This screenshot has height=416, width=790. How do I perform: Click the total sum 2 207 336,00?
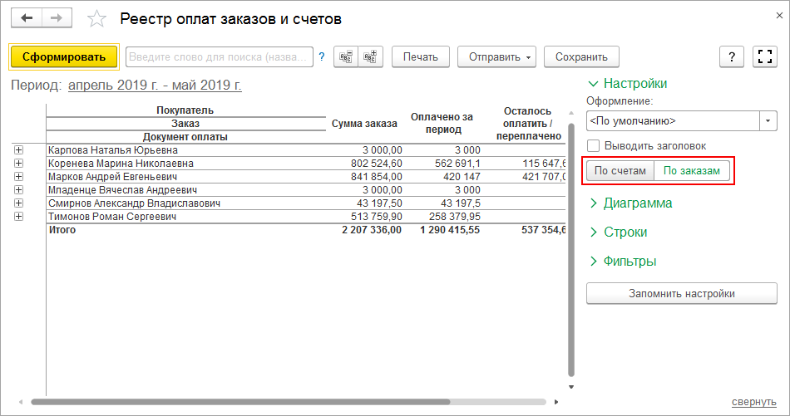click(x=372, y=230)
